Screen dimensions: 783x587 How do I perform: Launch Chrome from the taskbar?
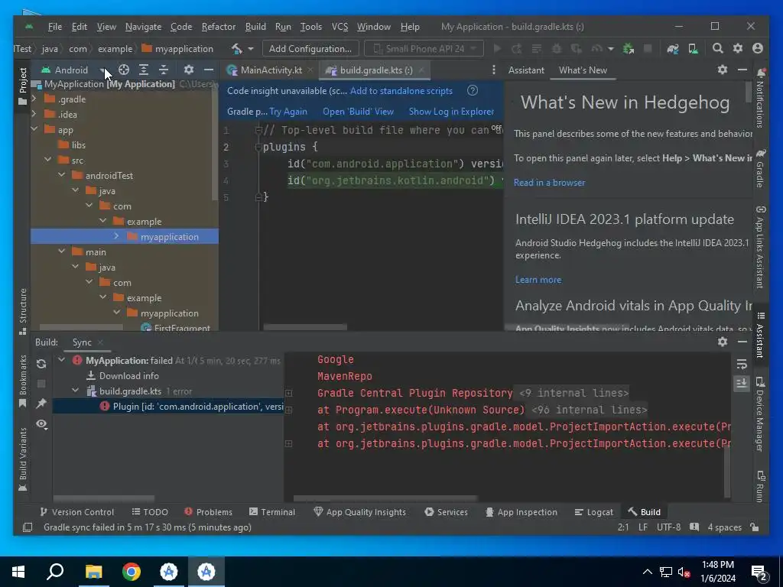[132, 572]
